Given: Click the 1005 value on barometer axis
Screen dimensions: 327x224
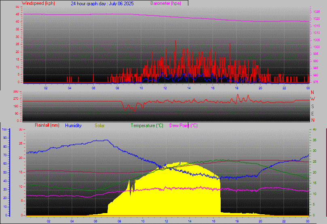Looking at the screenshot, I should click(x=316, y=40).
